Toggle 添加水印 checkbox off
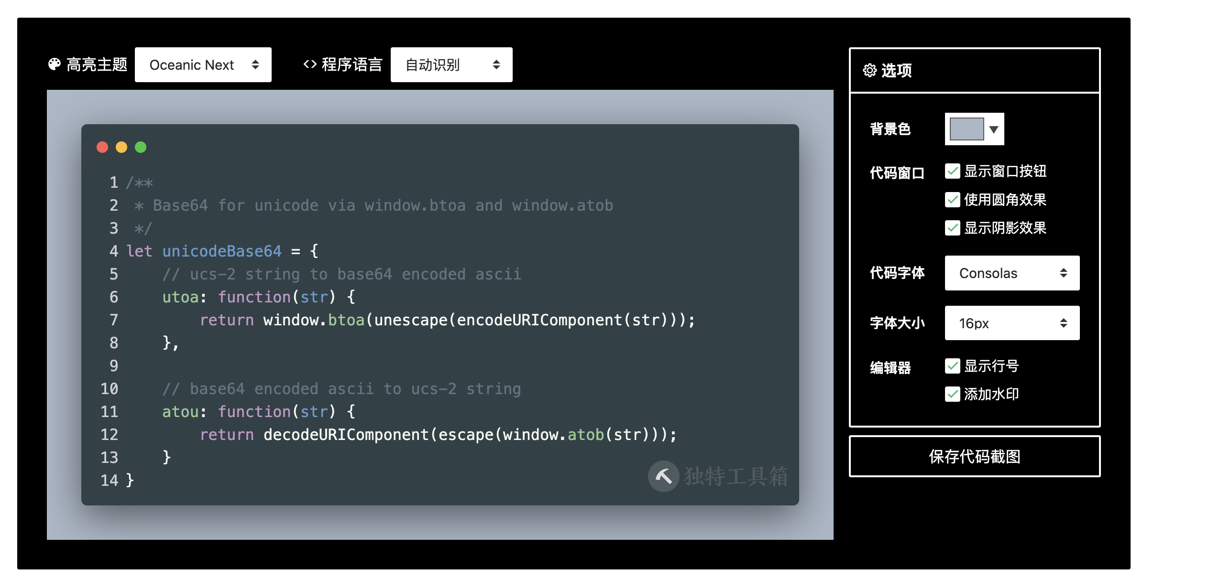 [952, 393]
